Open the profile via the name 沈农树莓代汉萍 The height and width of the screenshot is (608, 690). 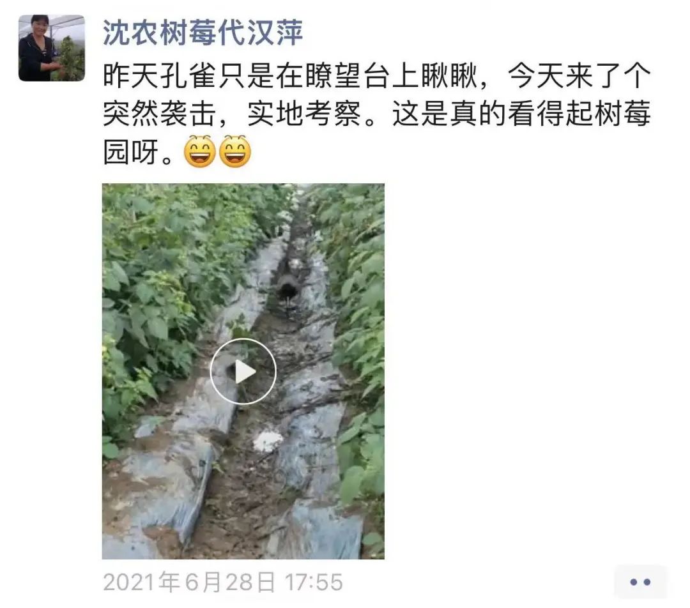203,33
